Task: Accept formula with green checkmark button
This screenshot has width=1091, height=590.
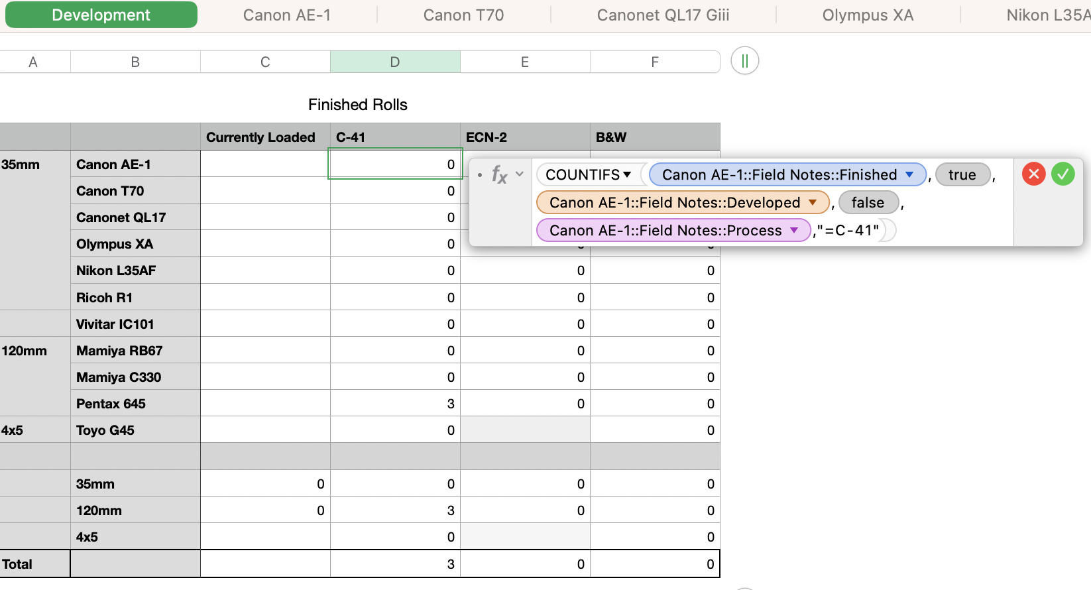Action: point(1063,174)
